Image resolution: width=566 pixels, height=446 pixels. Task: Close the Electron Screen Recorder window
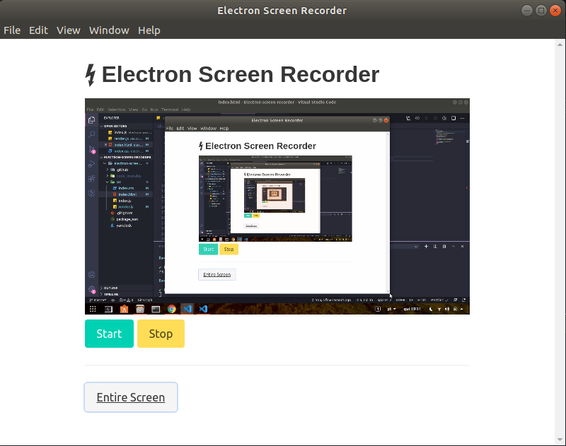(x=555, y=11)
